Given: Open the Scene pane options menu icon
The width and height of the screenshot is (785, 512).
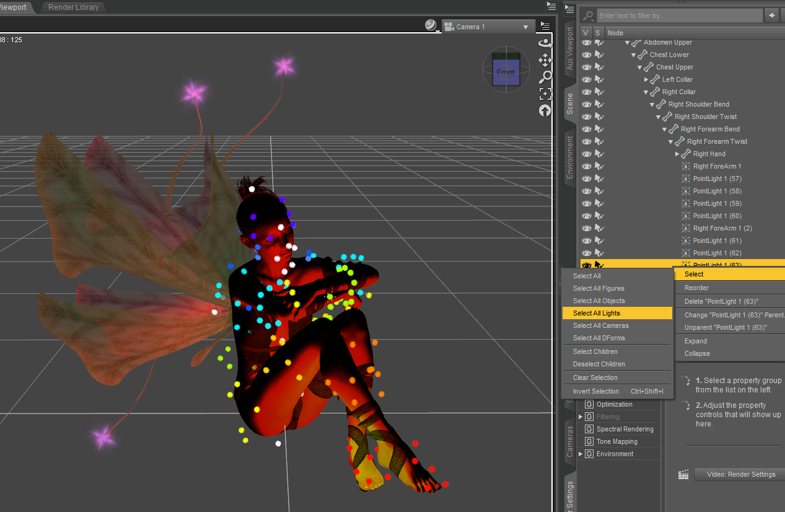Looking at the screenshot, I should click(x=570, y=8).
